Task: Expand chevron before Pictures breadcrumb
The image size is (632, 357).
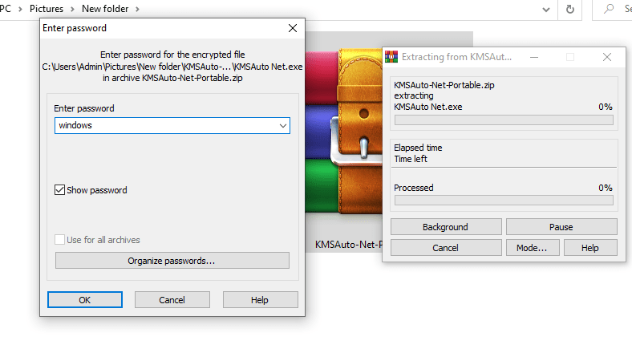Action: pyautogui.click(x=20, y=9)
